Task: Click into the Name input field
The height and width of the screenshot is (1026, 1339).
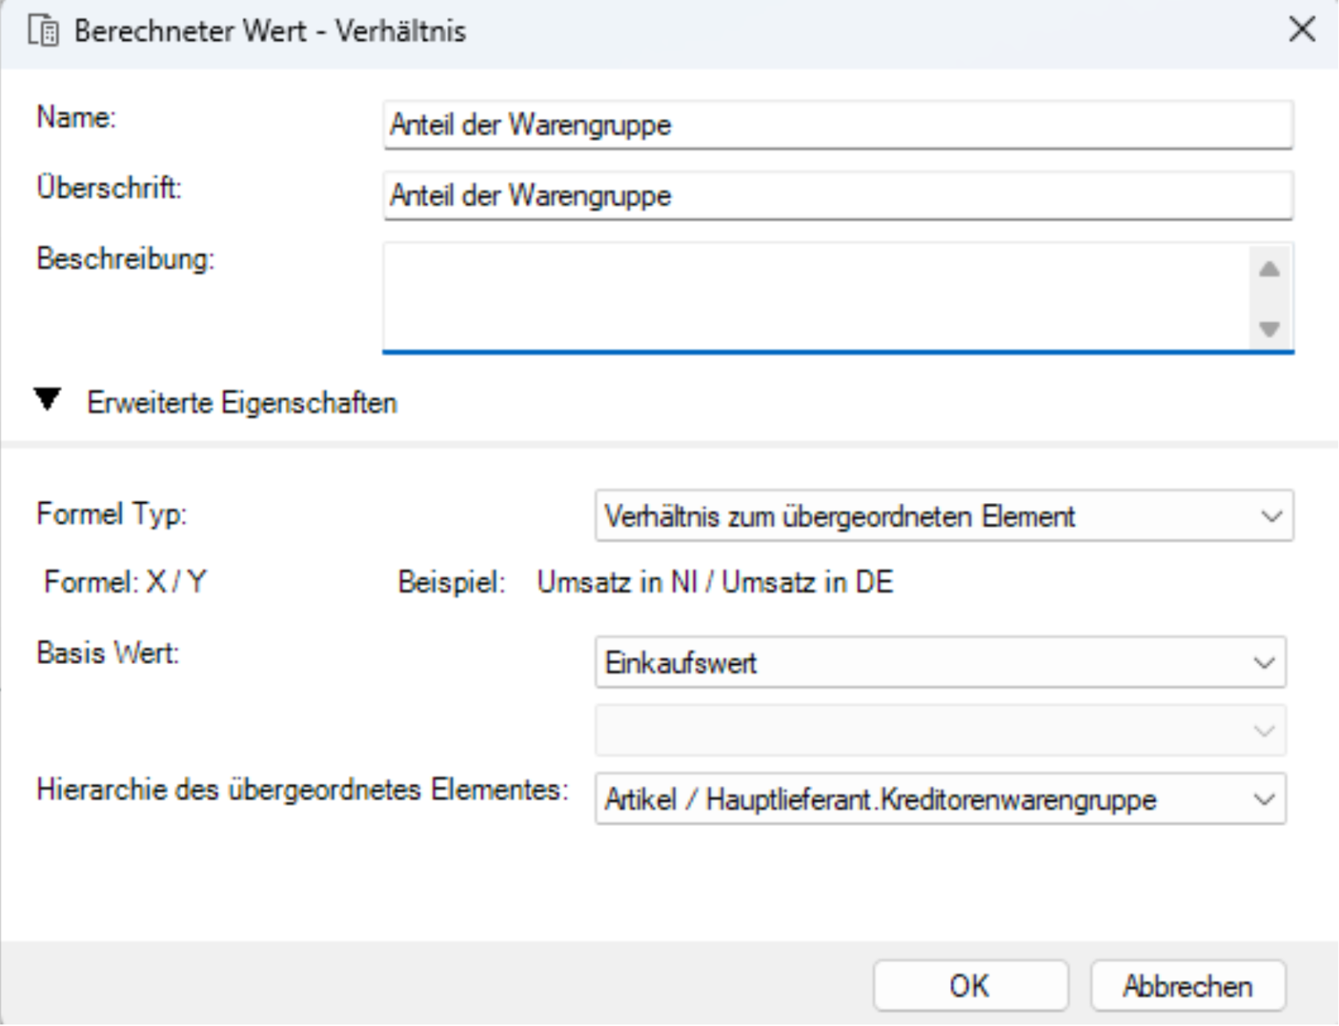Action: (838, 124)
